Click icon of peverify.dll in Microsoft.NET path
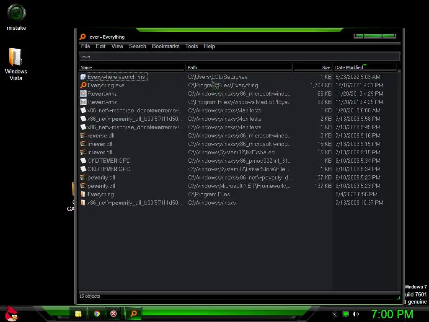This screenshot has width=429, height=322. [x=83, y=186]
